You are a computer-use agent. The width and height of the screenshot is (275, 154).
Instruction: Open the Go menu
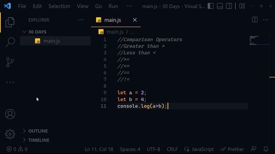point(98,6)
